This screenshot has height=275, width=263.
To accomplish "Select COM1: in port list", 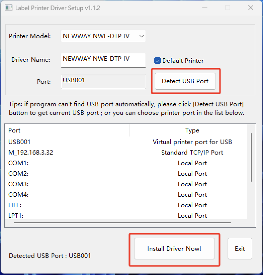I will coord(126,163).
